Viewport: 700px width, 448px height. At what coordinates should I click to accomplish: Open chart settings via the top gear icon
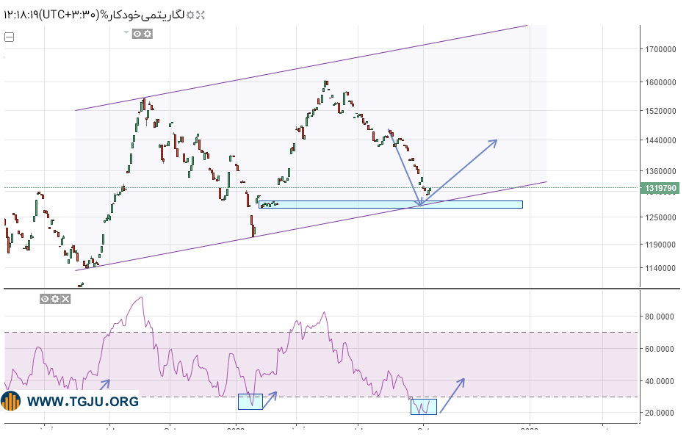190,15
